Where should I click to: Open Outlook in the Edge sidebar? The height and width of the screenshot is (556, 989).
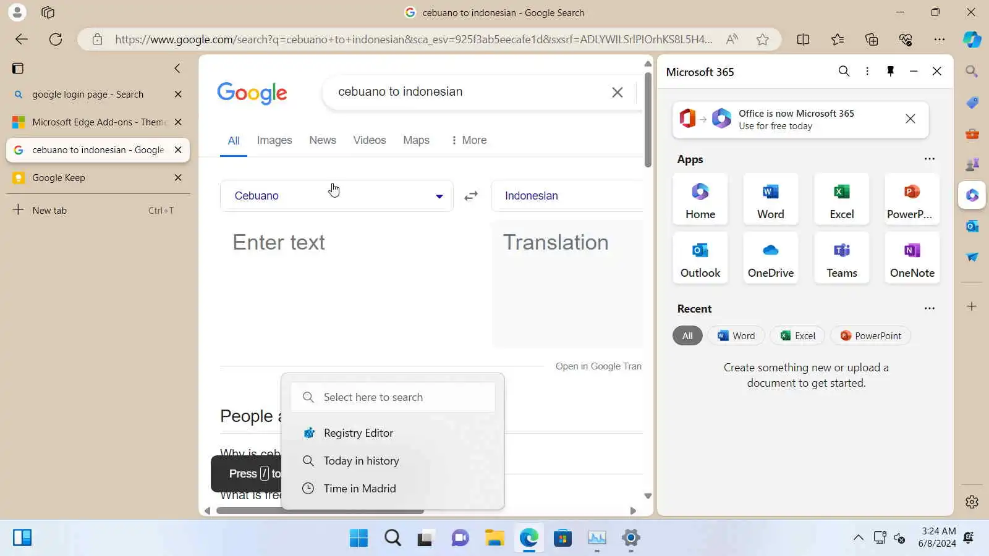pyautogui.click(x=972, y=226)
